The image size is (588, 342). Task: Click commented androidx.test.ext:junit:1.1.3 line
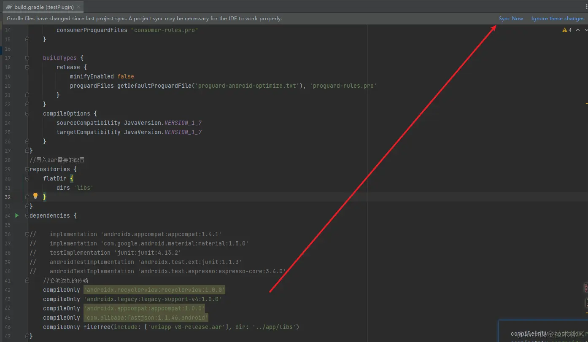[136, 262]
